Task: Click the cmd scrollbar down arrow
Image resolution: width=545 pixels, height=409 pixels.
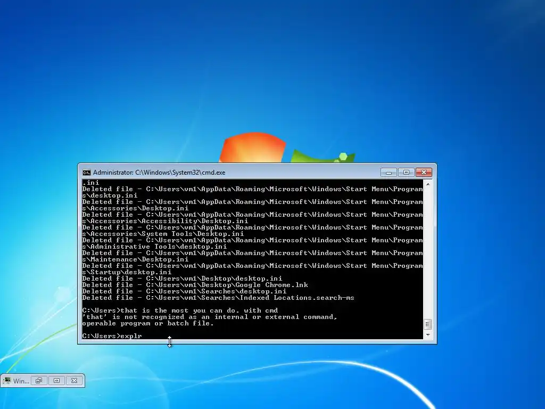Action: pos(428,334)
